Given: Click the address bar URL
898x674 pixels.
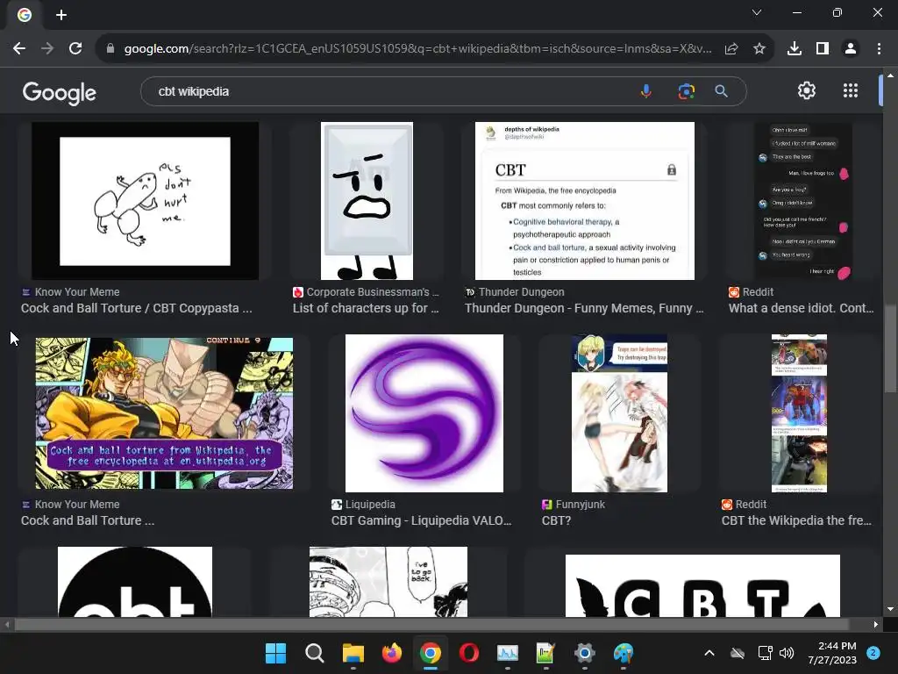Looking at the screenshot, I should [418, 49].
